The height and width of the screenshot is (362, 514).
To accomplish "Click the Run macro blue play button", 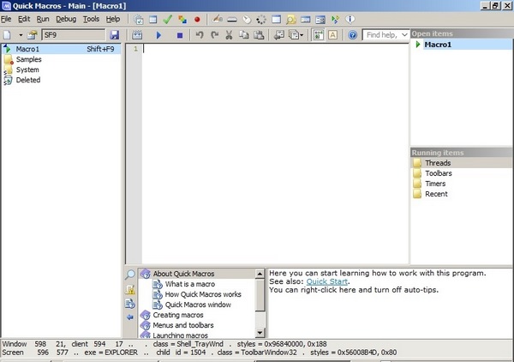I will point(159,35).
